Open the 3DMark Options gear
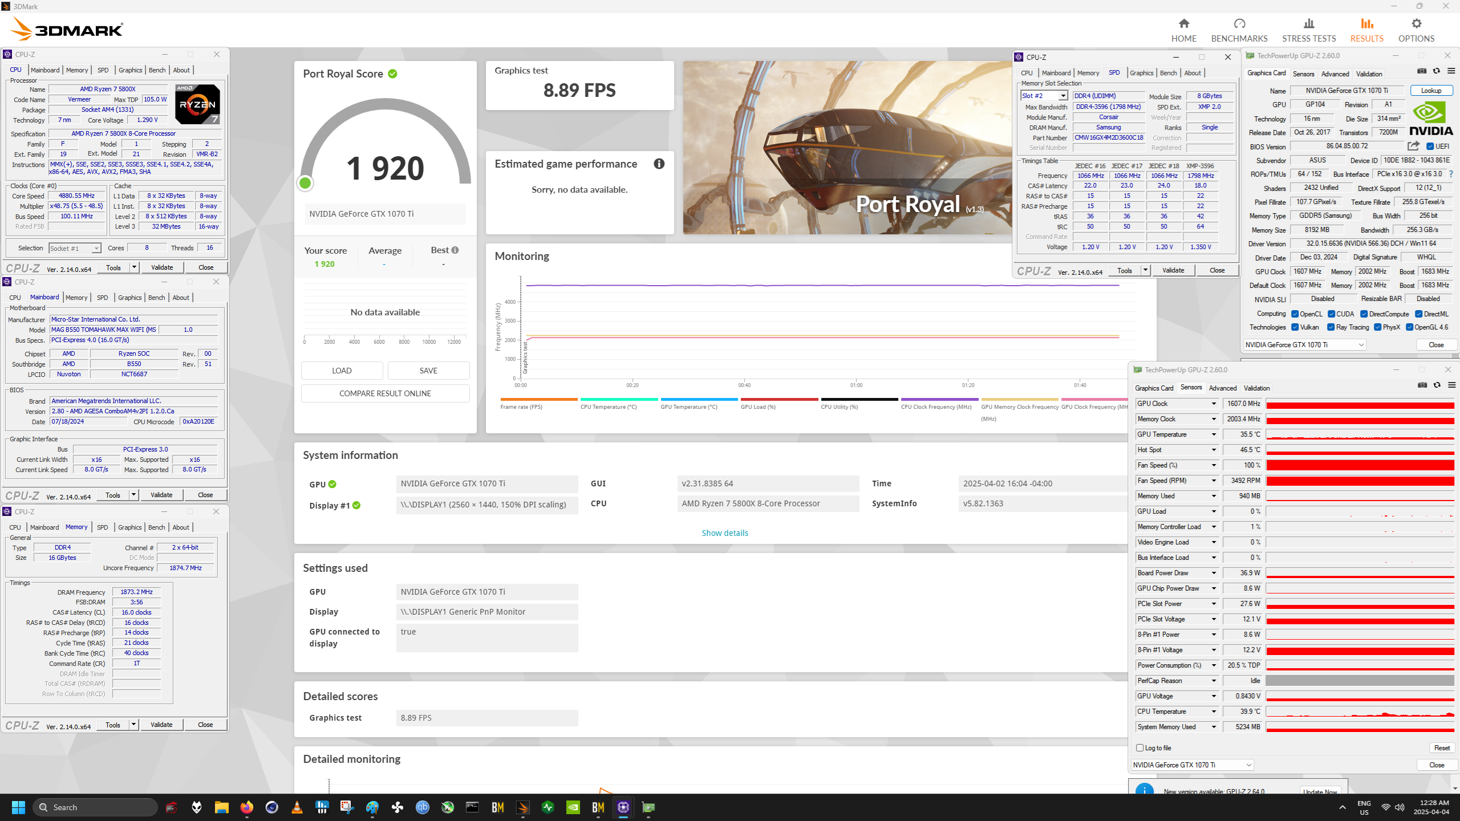Viewport: 1460px width, 821px height. coord(1416,30)
